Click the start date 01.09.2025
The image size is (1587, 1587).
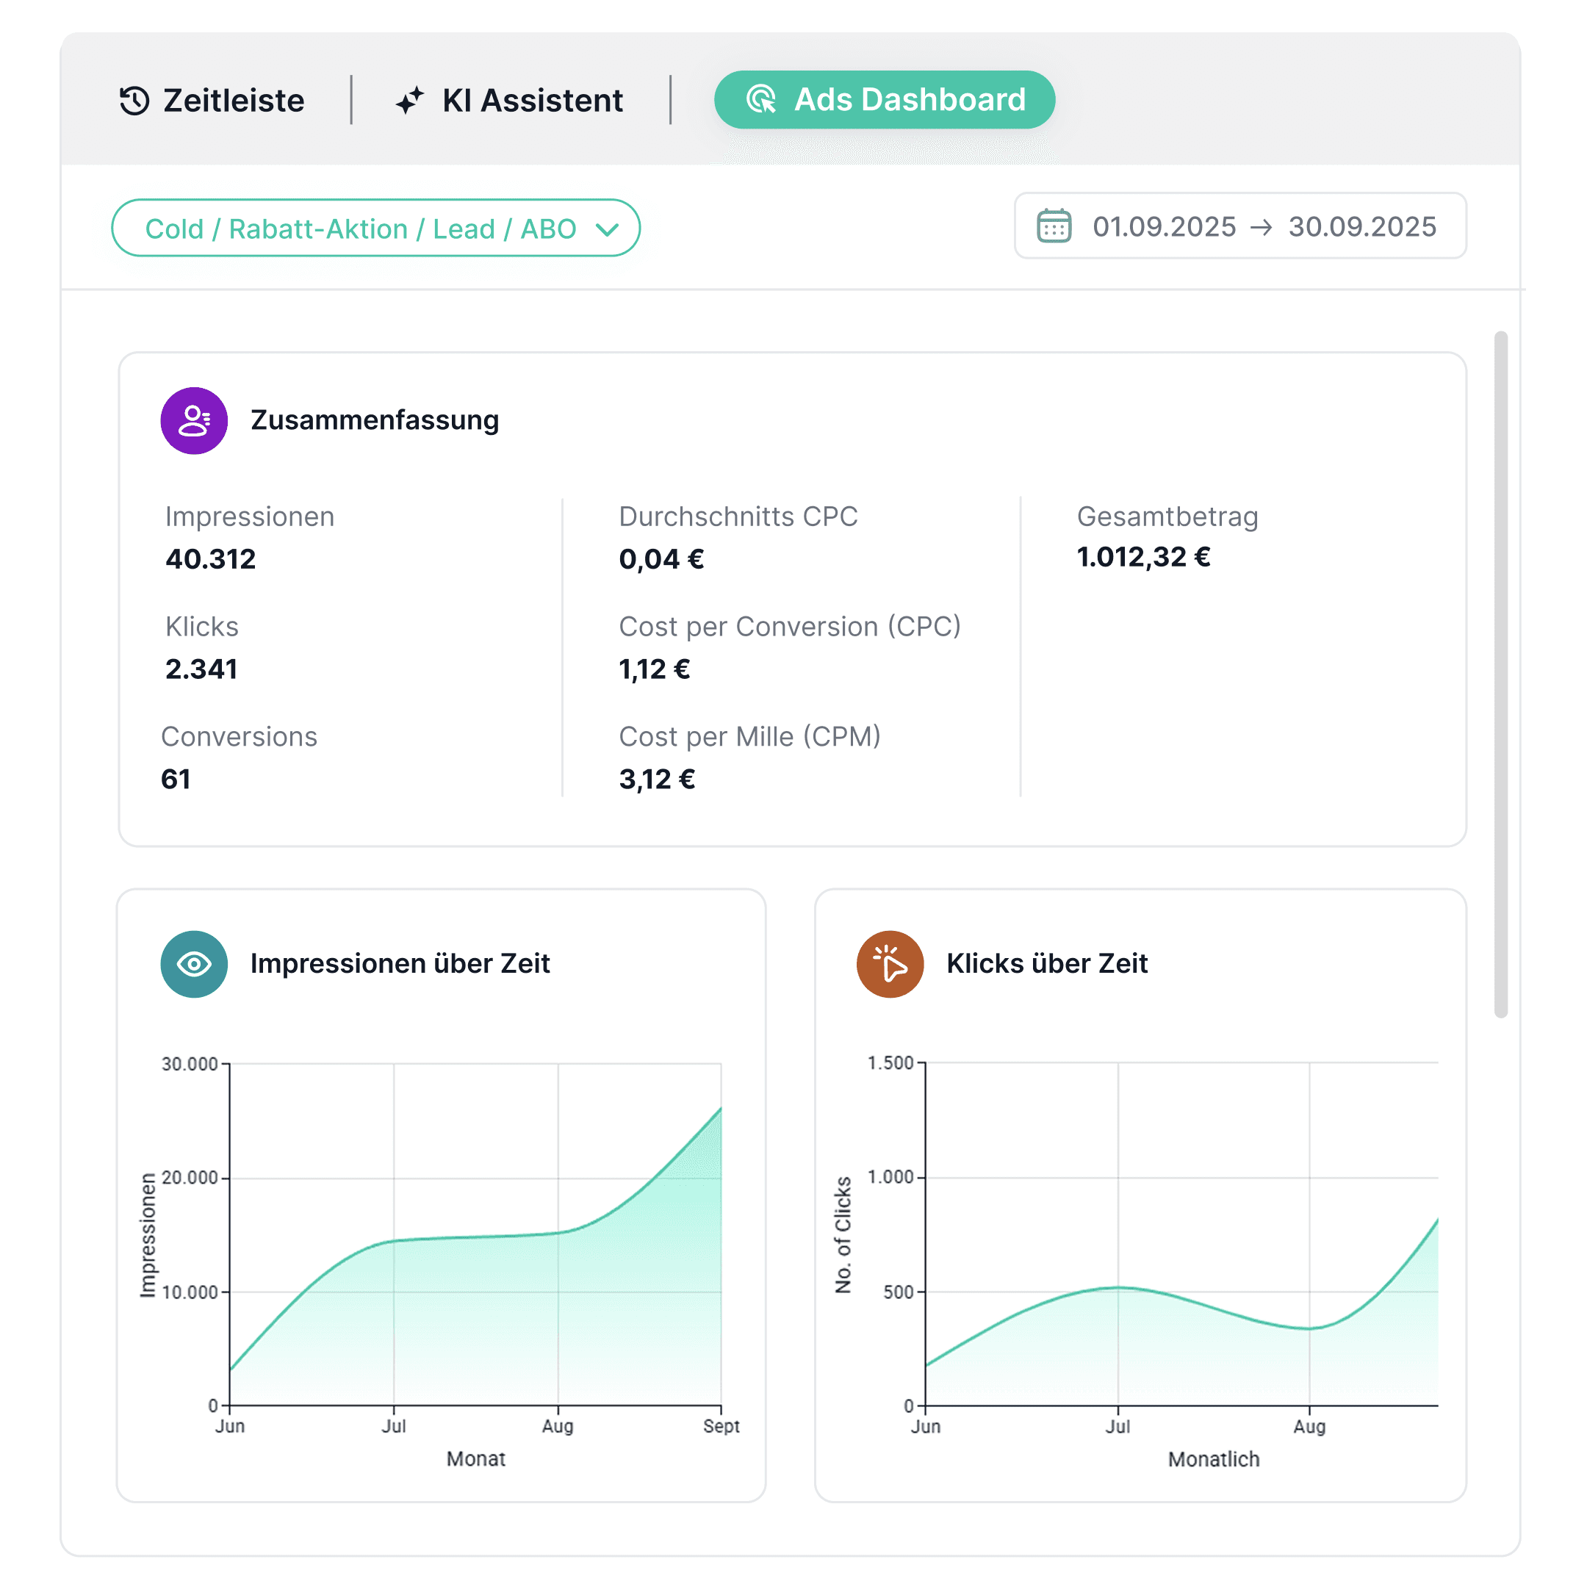coord(1163,227)
